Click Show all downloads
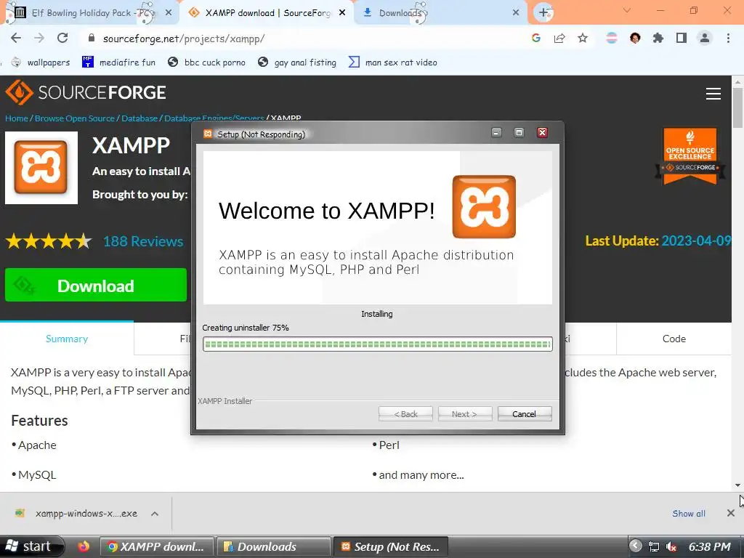The height and width of the screenshot is (558, 744). [x=689, y=514]
